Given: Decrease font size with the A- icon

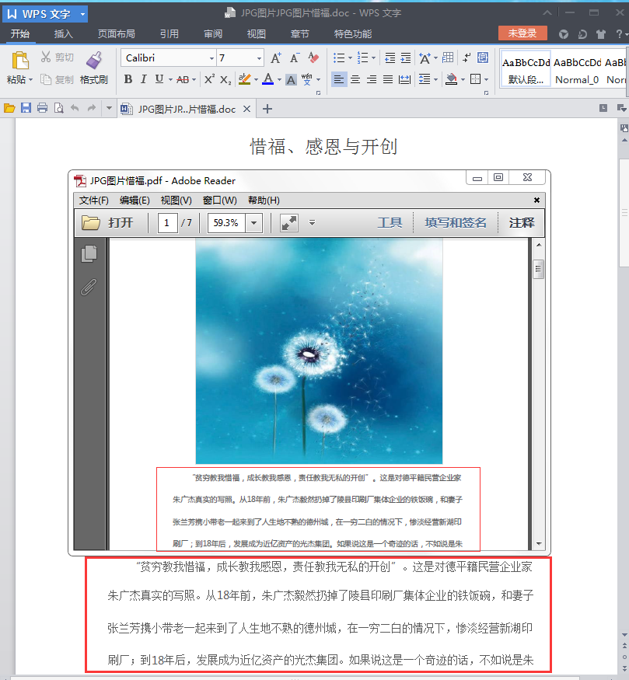Looking at the screenshot, I should click(295, 58).
